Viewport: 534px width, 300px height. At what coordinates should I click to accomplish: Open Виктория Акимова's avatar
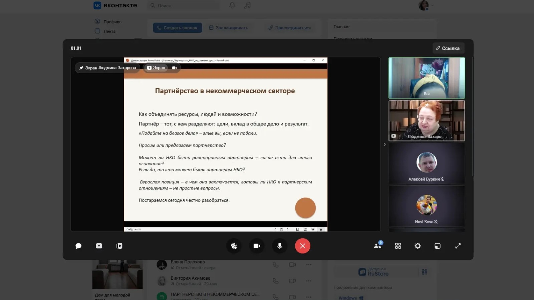(162, 281)
